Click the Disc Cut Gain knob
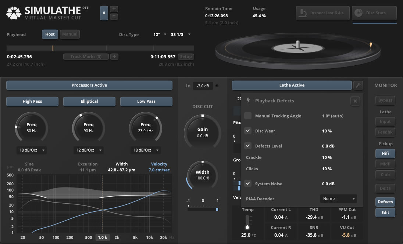 coord(202,131)
